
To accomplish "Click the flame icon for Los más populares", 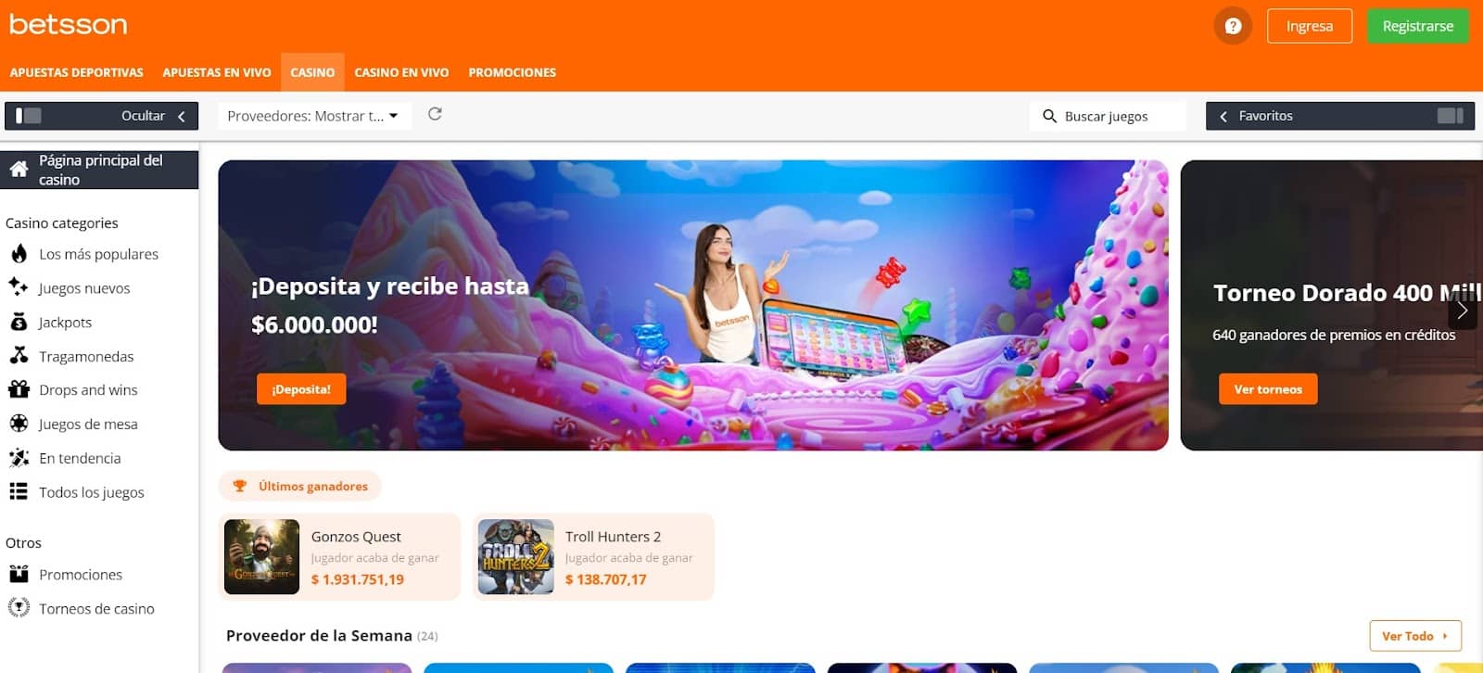I will 19,253.
